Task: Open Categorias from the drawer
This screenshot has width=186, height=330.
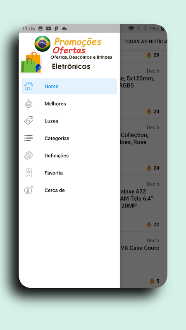Action: pyautogui.click(x=69, y=138)
